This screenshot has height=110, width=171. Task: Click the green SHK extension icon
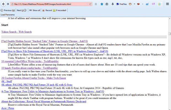point(160,4)
